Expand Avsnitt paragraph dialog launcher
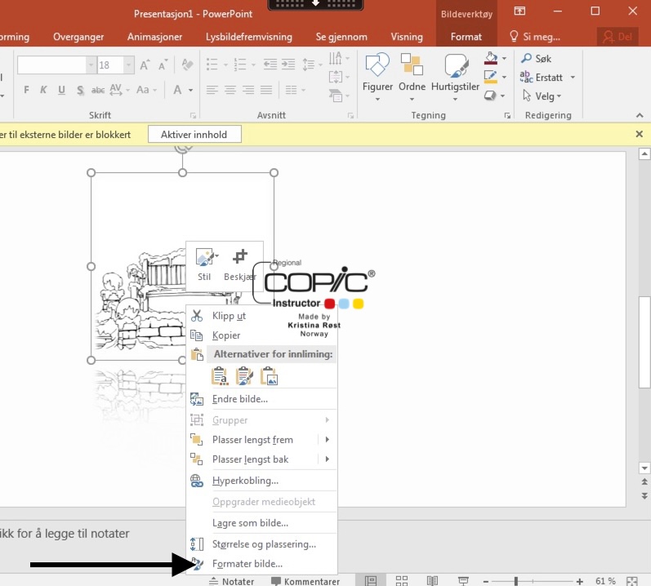651x586 pixels. pyautogui.click(x=351, y=115)
